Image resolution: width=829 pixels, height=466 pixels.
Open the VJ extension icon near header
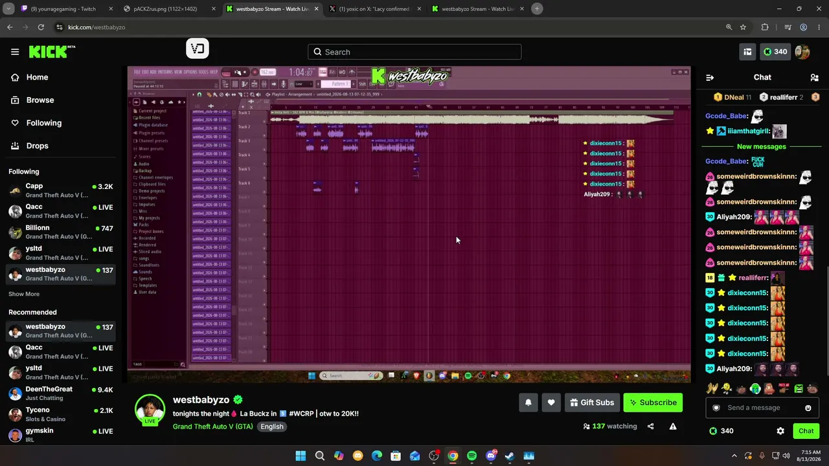pyautogui.click(x=198, y=49)
